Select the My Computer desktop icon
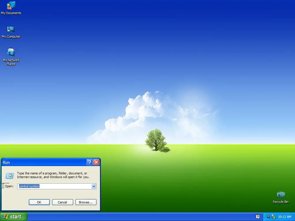This screenshot has height=221, width=295. [x=11, y=32]
